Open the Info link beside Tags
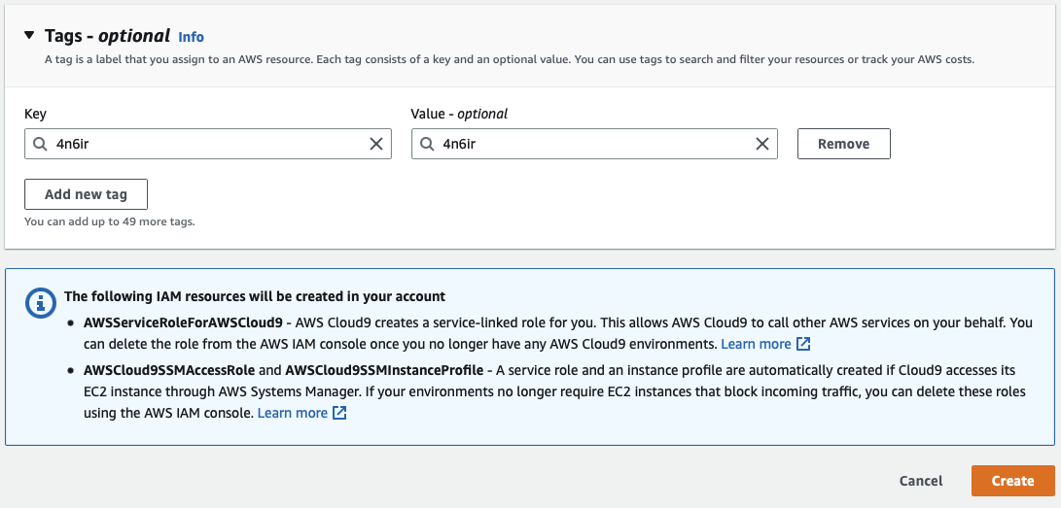The height and width of the screenshot is (508, 1061). (x=191, y=37)
